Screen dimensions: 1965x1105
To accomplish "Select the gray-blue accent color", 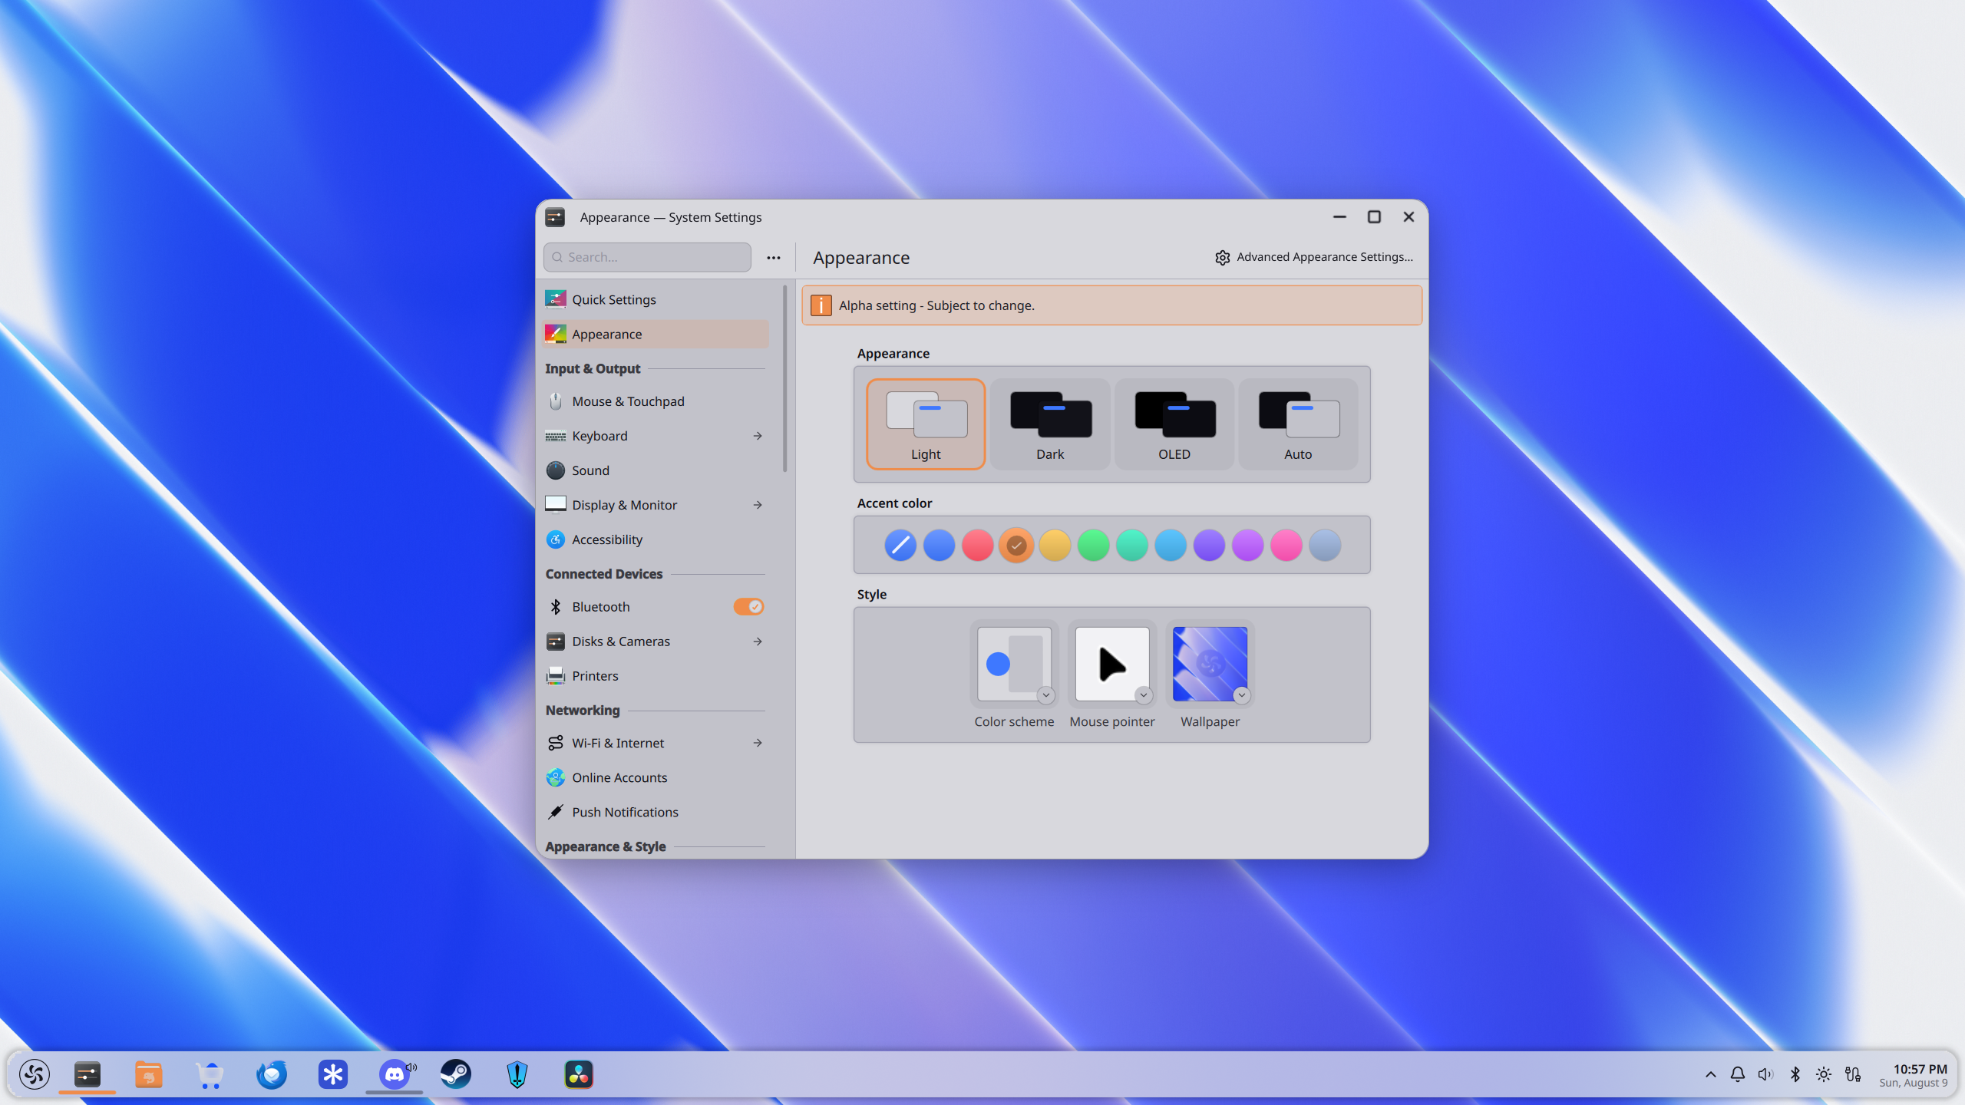I will click(x=1325, y=546).
